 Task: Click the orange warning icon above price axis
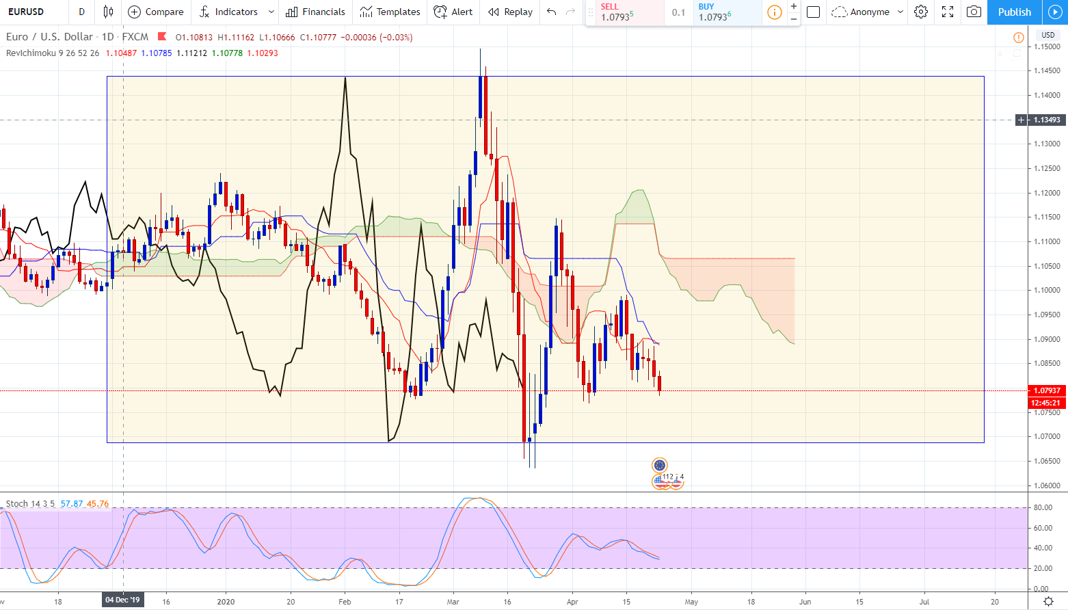1019,38
